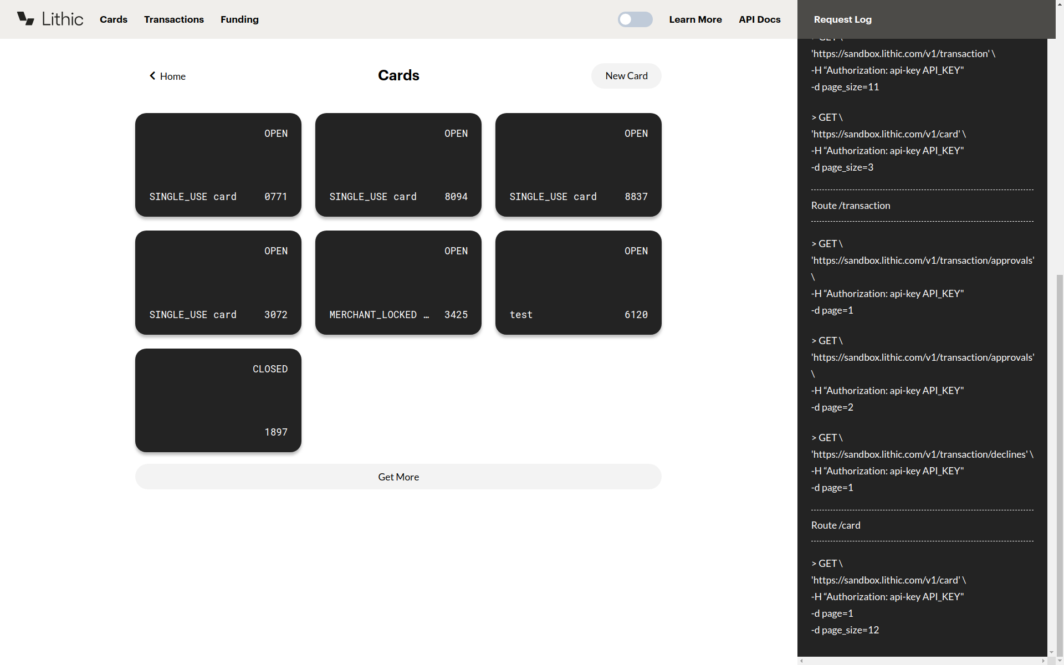This screenshot has width=1064, height=665.
Task: Select the CLOSED card ending 1897
Action: click(x=218, y=400)
